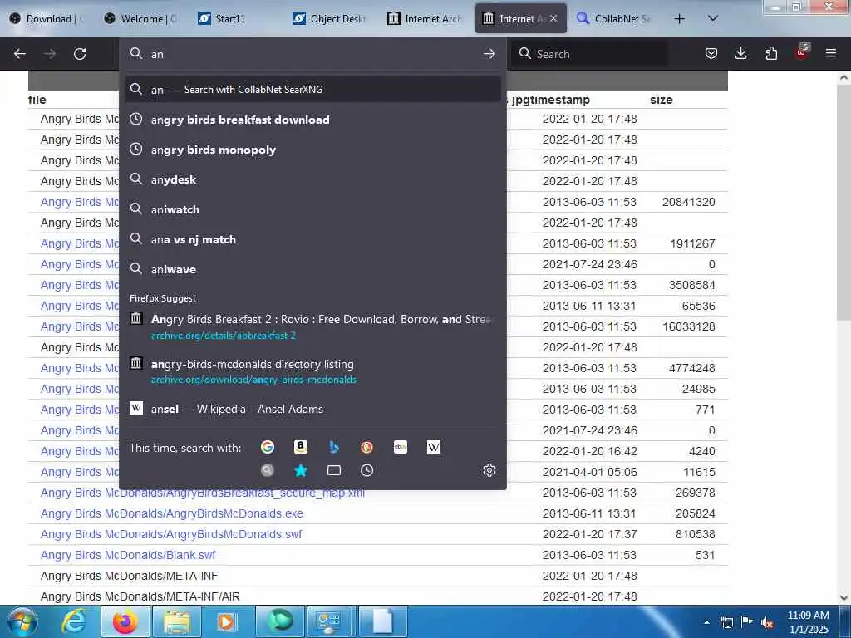Screen dimensions: 851x638
Task: Click the 'jpgtimestamp' column header
Action: (550, 100)
